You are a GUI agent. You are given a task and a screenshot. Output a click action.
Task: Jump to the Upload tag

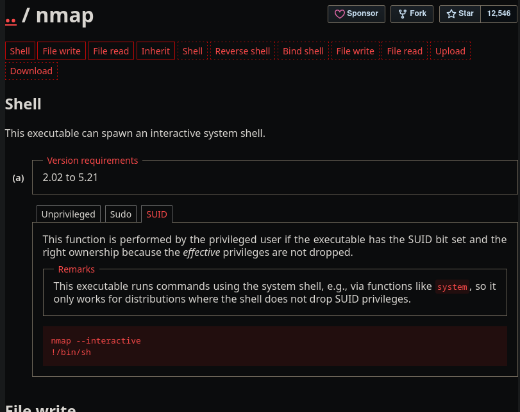click(x=450, y=51)
